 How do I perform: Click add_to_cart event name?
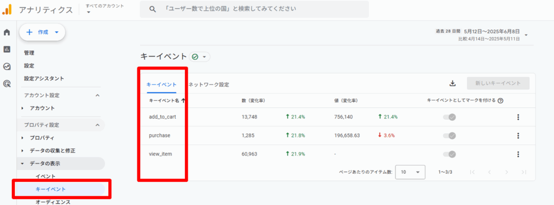(x=162, y=117)
